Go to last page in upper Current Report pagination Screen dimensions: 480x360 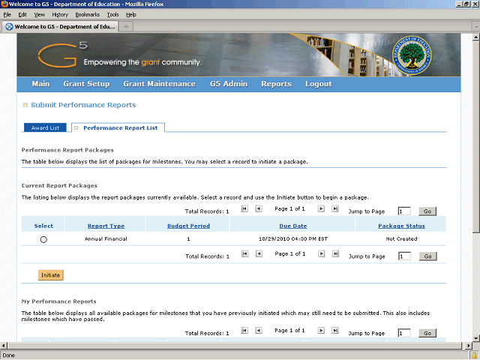(335, 208)
